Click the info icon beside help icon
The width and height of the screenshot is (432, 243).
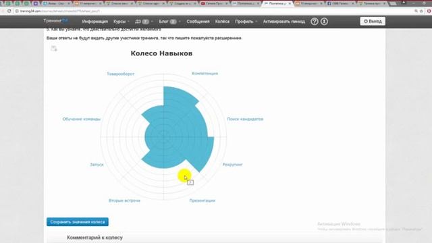324,21
